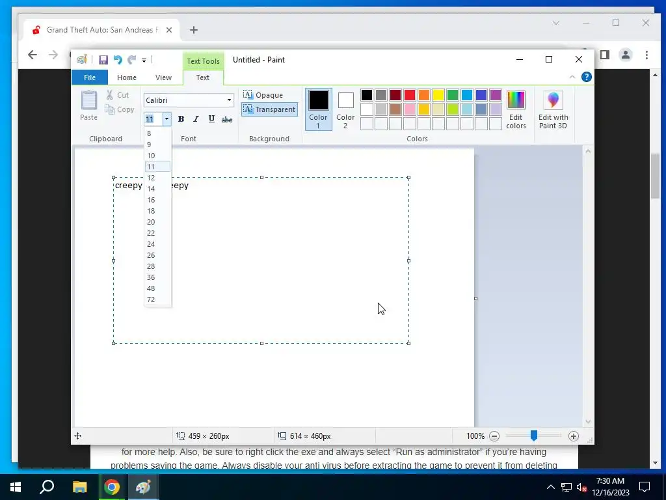Choose font size 12 from list
Viewport: 666px width, 500px height.
click(157, 178)
